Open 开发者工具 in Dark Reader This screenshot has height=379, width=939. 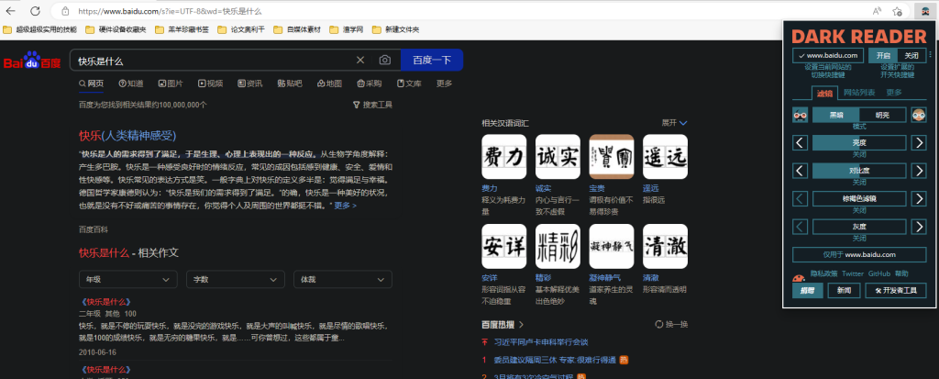click(x=896, y=290)
